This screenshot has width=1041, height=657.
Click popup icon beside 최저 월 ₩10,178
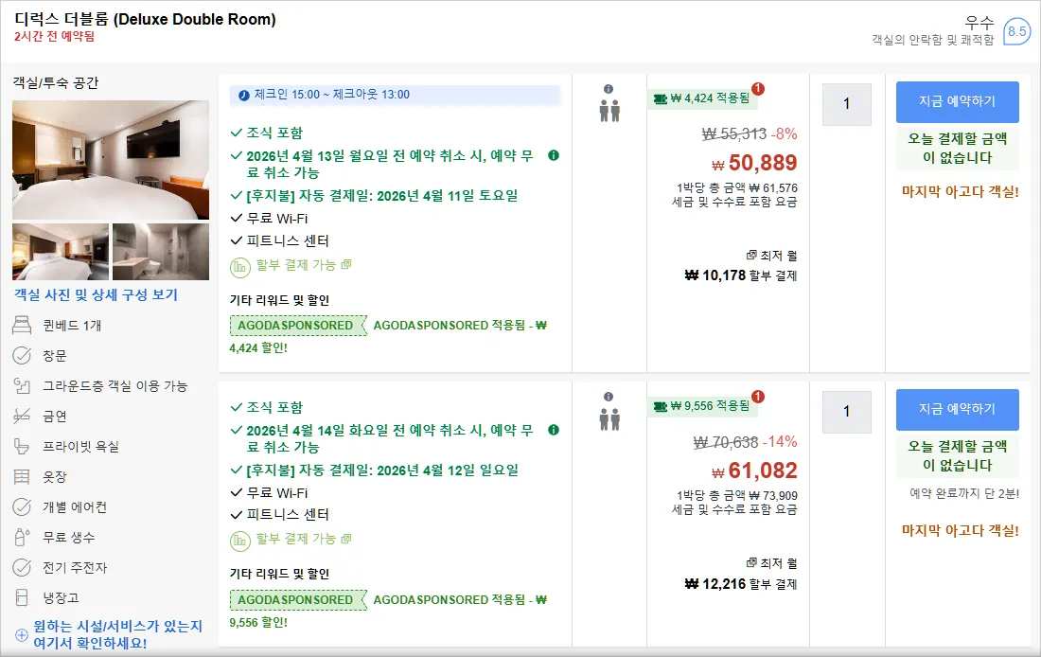coord(751,255)
